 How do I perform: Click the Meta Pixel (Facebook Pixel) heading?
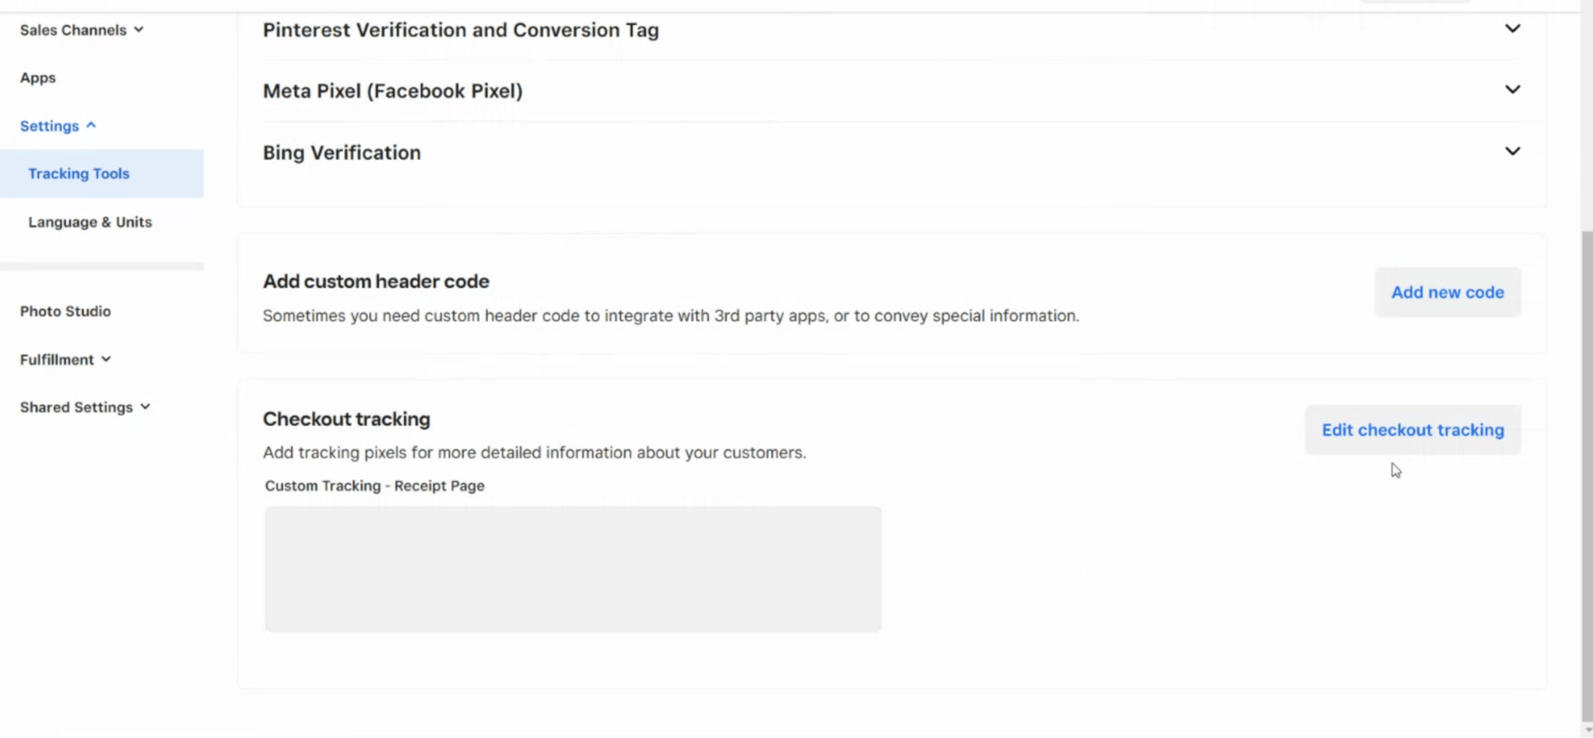pyautogui.click(x=392, y=91)
